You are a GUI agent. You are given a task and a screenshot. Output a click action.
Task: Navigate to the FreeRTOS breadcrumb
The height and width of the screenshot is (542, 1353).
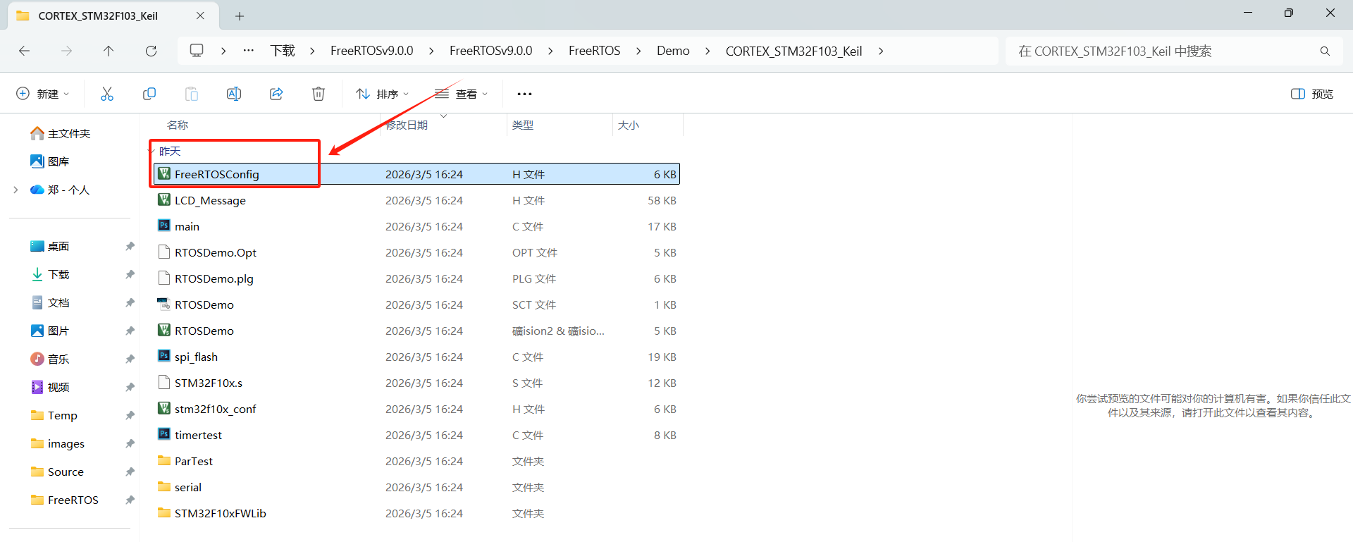594,51
